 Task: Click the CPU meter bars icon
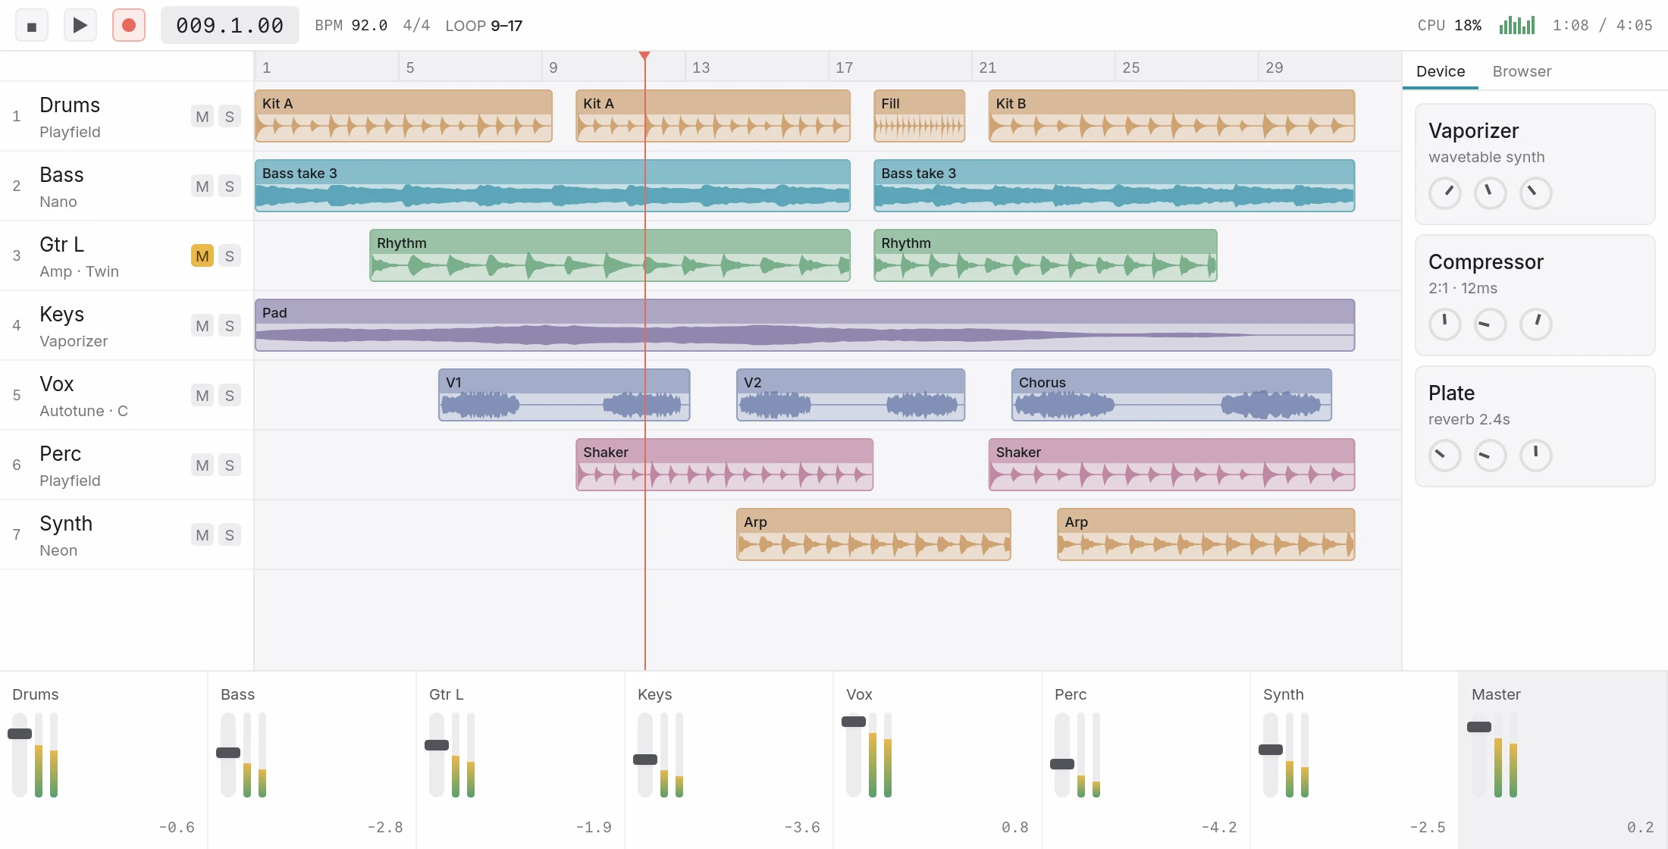click(1517, 25)
